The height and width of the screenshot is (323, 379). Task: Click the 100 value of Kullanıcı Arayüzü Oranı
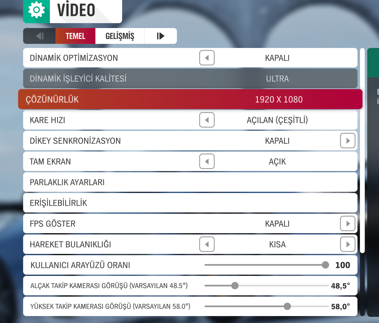tap(342, 265)
